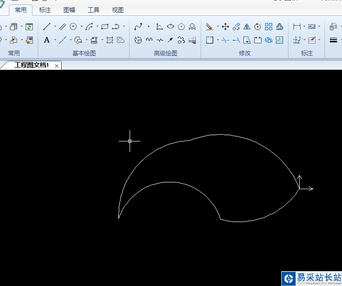
Task: Select the Mirror tool
Action: [x=247, y=27]
